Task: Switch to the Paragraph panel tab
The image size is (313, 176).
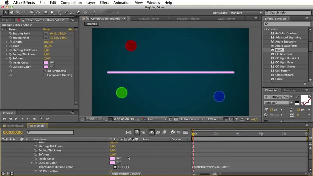Action: (x=290, y=90)
